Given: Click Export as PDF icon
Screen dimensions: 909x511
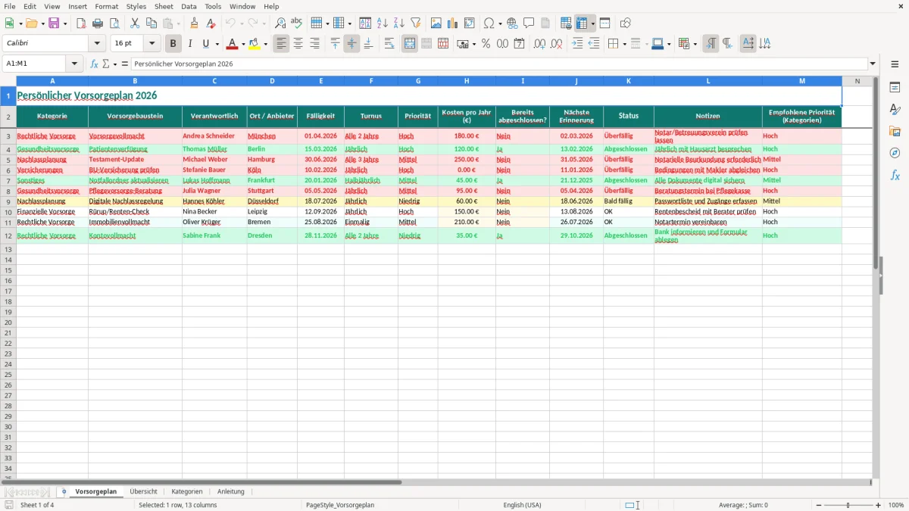Looking at the screenshot, I should pyautogui.click(x=81, y=23).
